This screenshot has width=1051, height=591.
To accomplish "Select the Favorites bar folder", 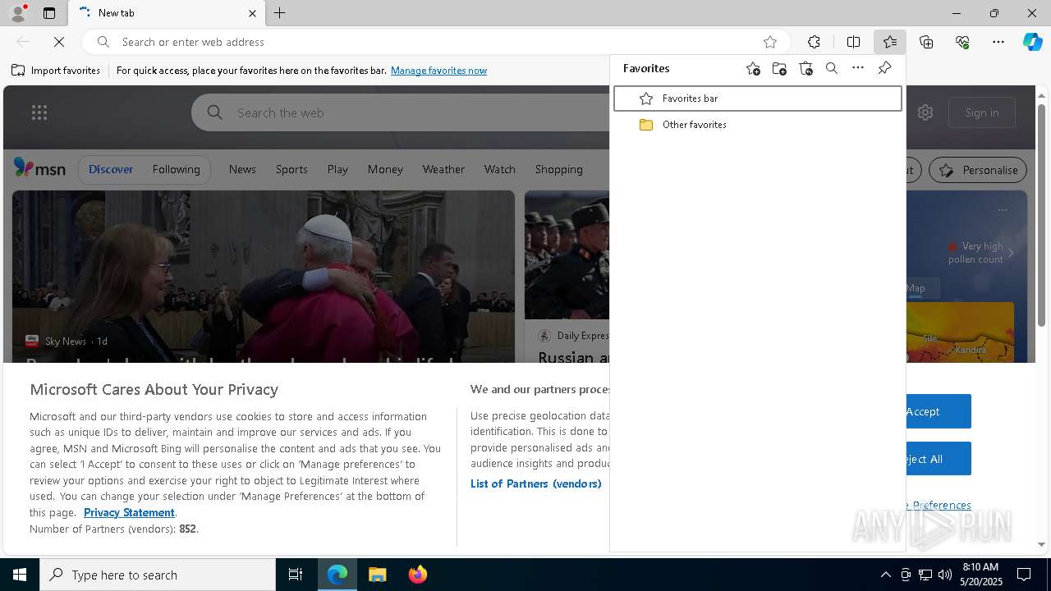I will (x=757, y=98).
